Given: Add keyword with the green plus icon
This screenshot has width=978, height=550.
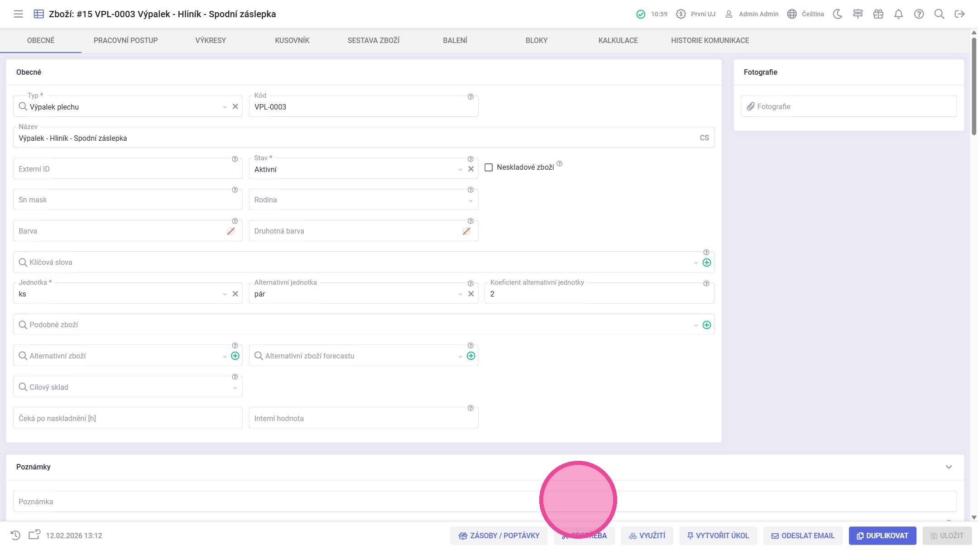Looking at the screenshot, I should point(706,263).
